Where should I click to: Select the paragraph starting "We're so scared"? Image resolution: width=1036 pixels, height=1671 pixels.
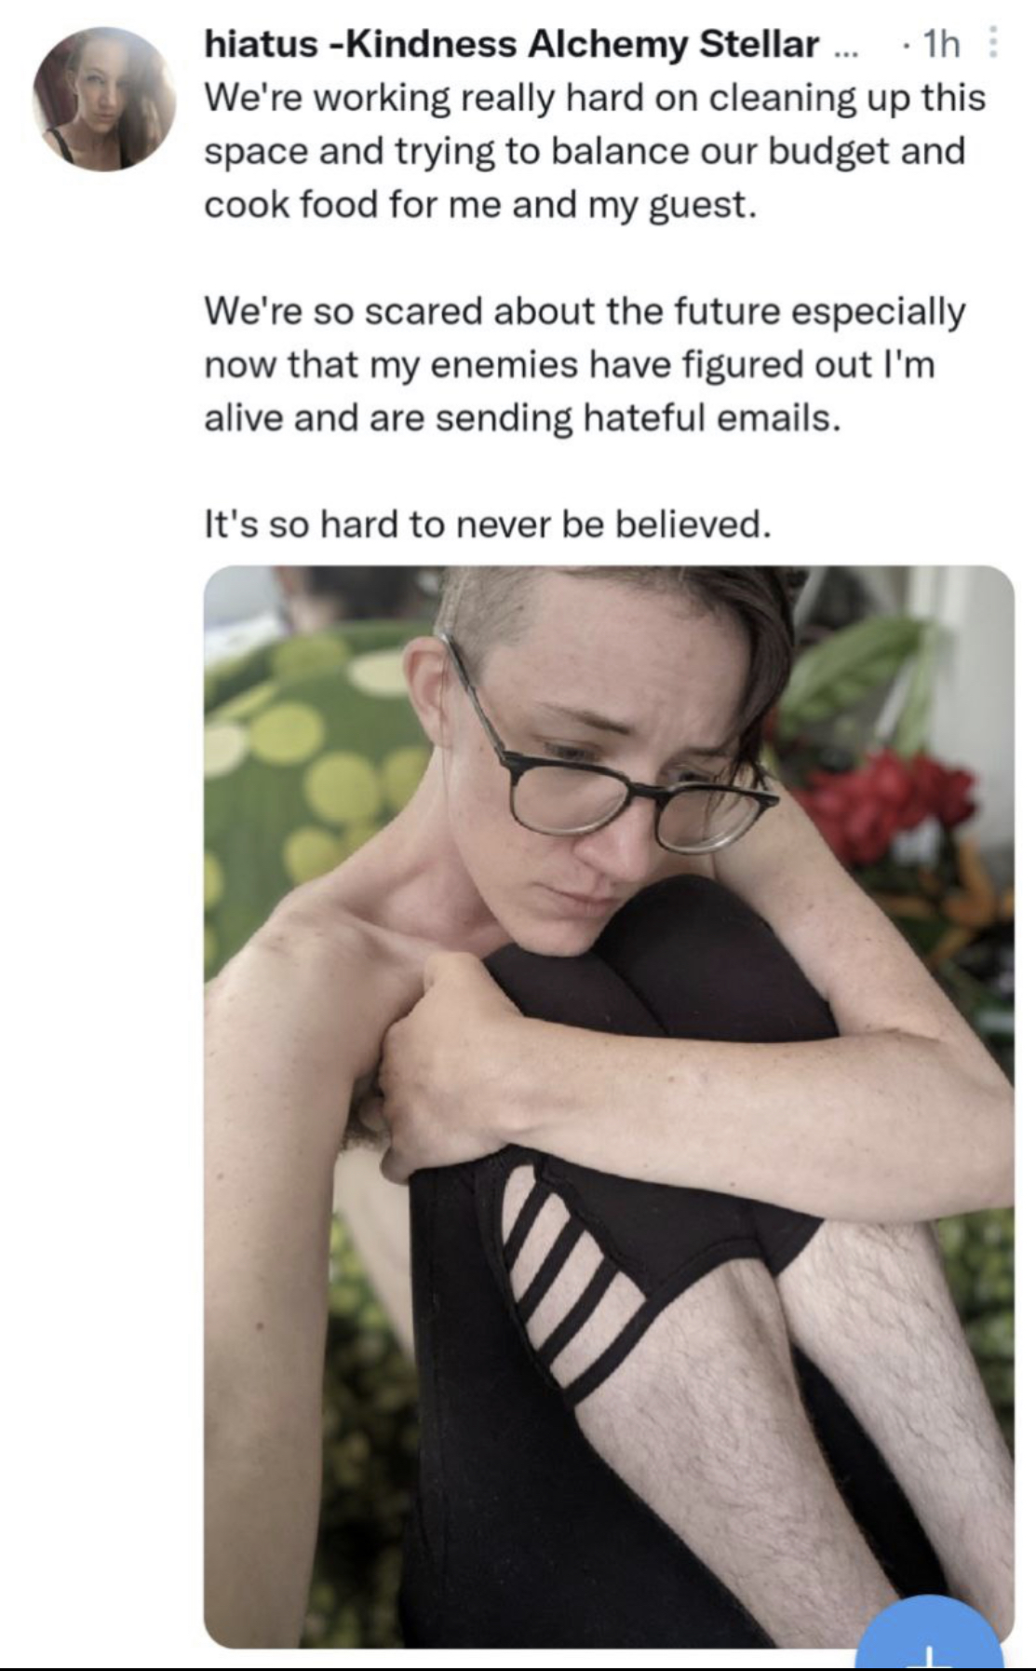click(585, 364)
